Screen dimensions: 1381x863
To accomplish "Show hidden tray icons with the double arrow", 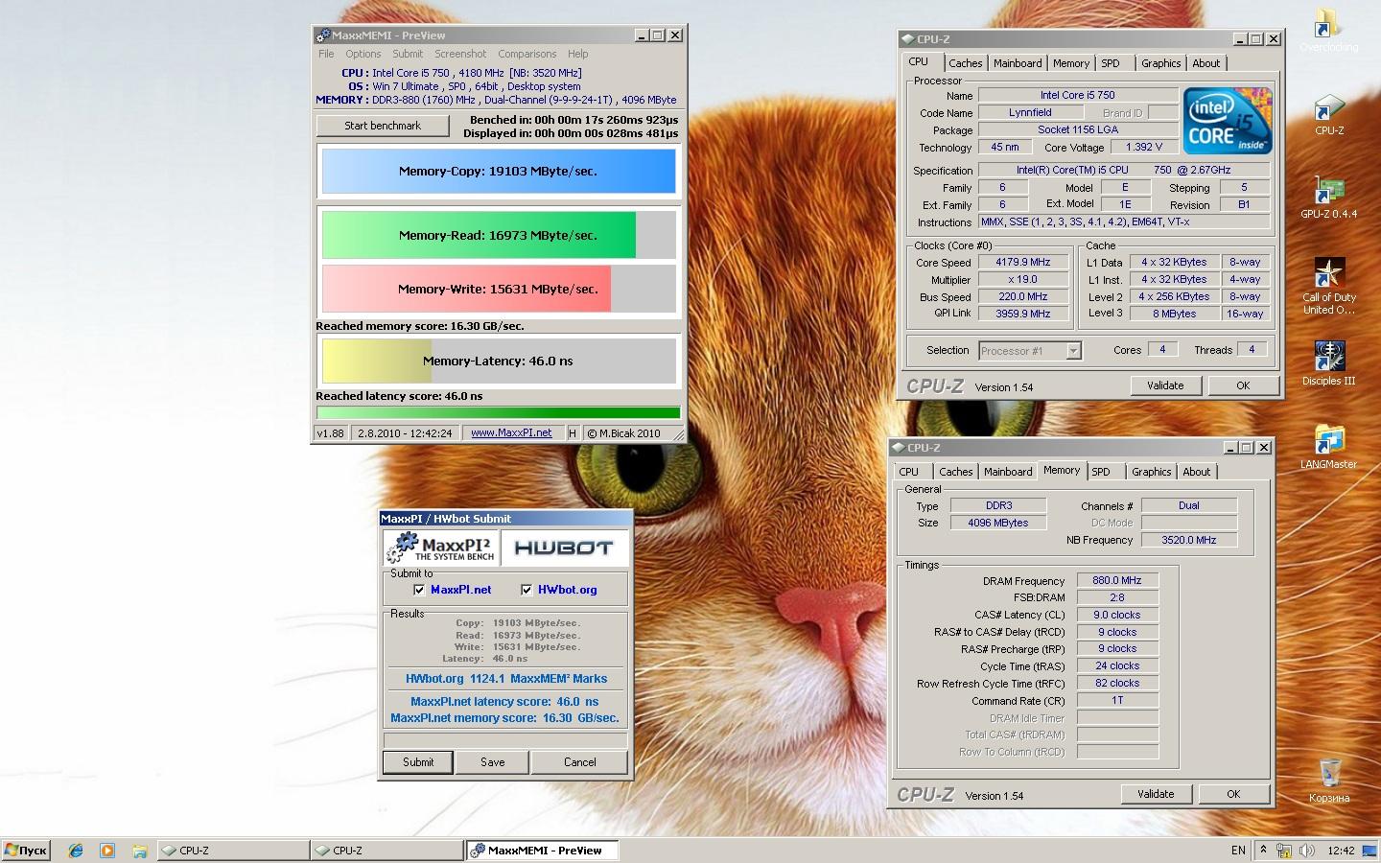I will pyautogui.click(x=1263, y=850).
